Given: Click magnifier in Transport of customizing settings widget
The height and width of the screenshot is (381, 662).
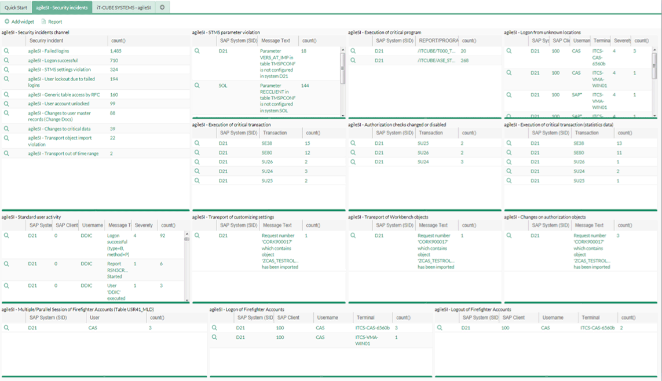Looking at the screenshot, I should click(x=197, y=235).
